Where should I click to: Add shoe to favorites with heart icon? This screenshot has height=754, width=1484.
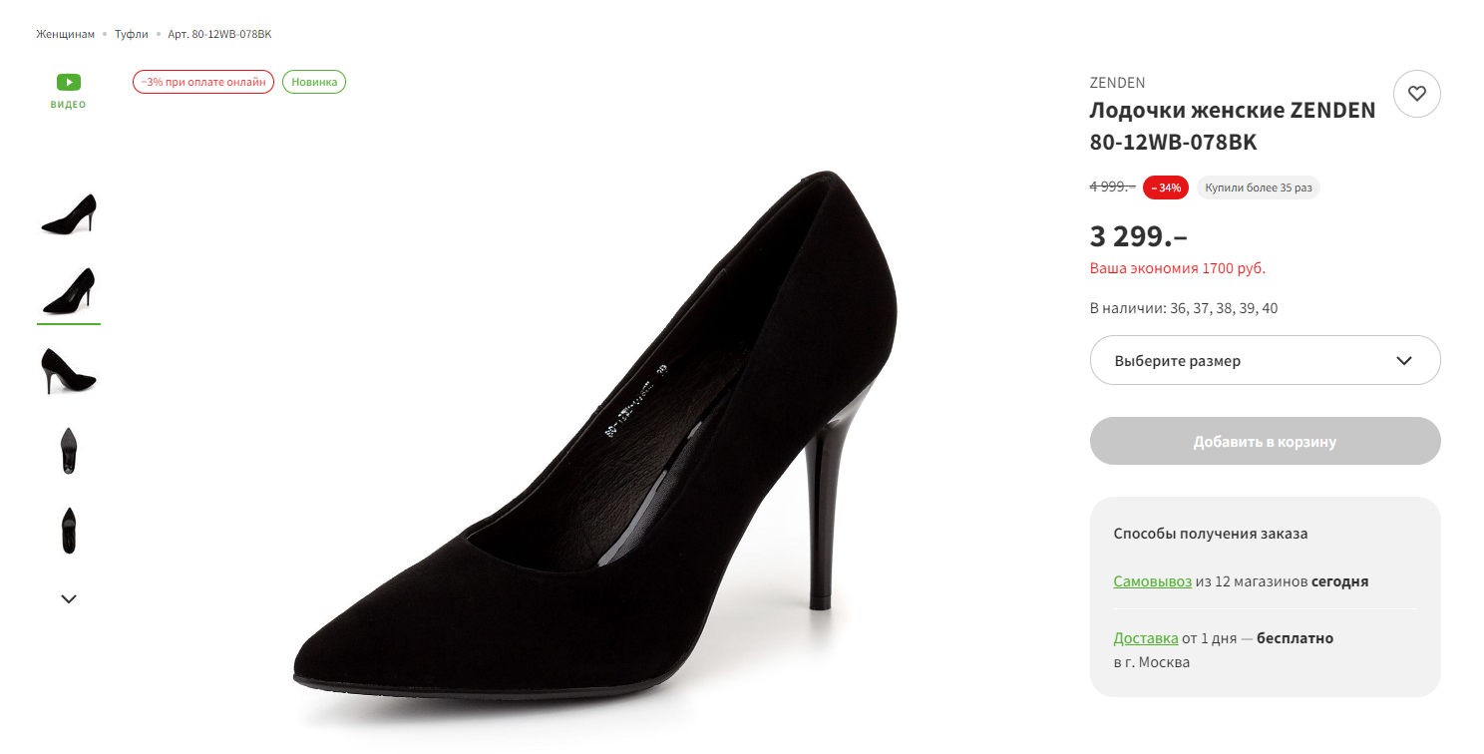(1416, 94)
